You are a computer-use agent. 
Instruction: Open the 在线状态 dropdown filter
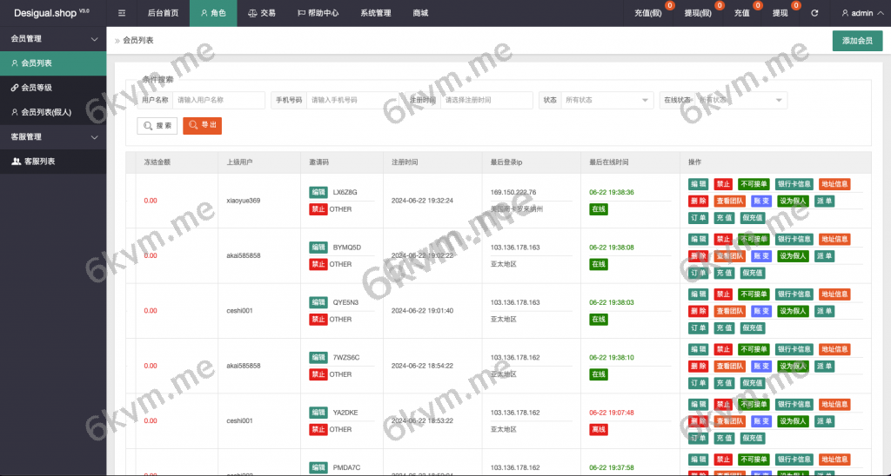[740, 100]
